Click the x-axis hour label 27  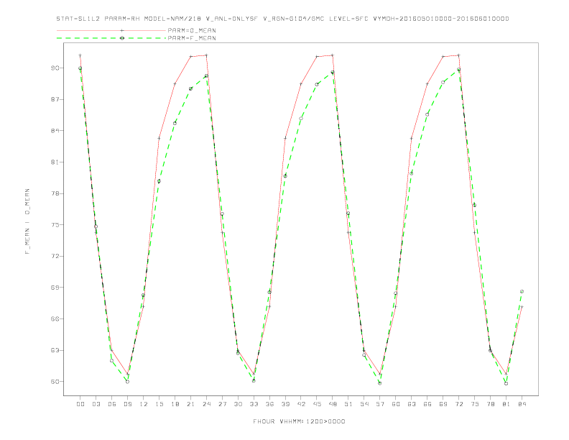point(222,404)
